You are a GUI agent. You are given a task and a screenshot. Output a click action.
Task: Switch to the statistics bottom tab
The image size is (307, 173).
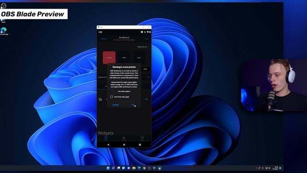[124, 138]
